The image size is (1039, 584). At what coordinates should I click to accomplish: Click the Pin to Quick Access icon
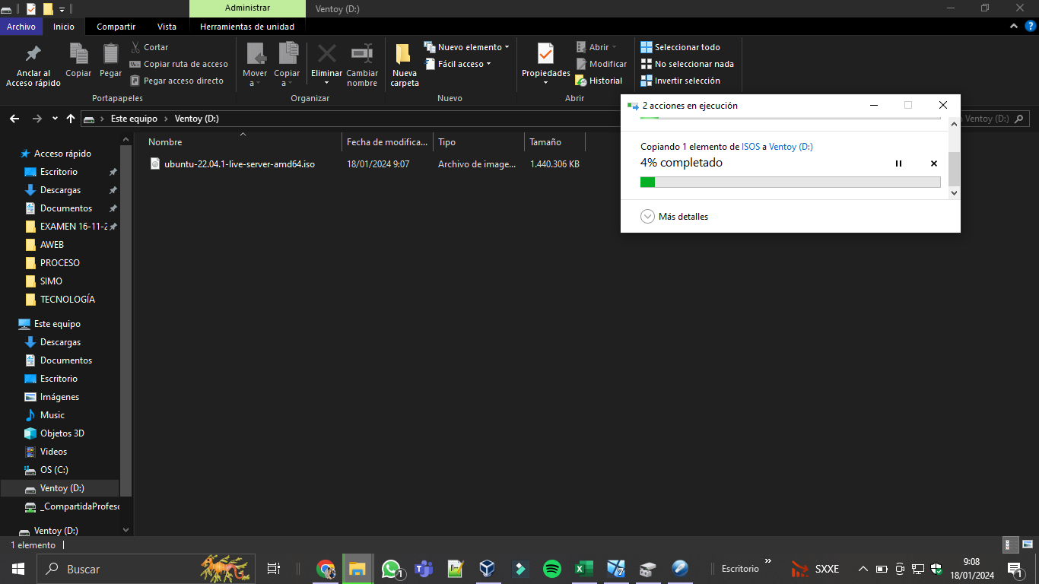33,56
